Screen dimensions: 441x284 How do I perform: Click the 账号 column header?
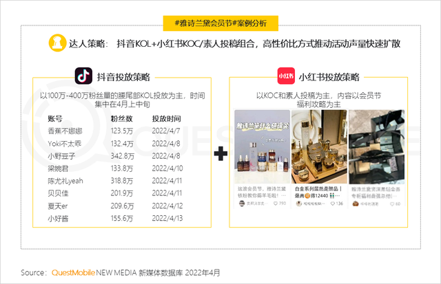point(55,118)
